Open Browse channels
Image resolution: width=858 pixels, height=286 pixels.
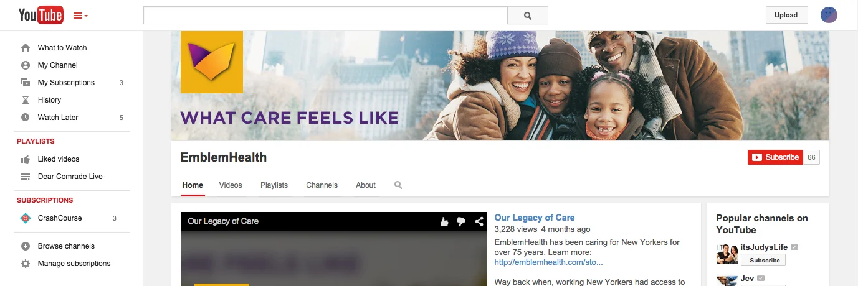(66, 246)
